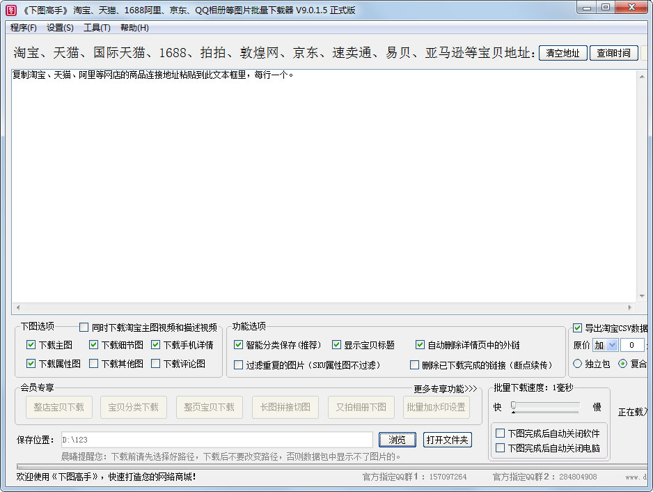Open the 工具(T) menu

(x=97, y=28)
